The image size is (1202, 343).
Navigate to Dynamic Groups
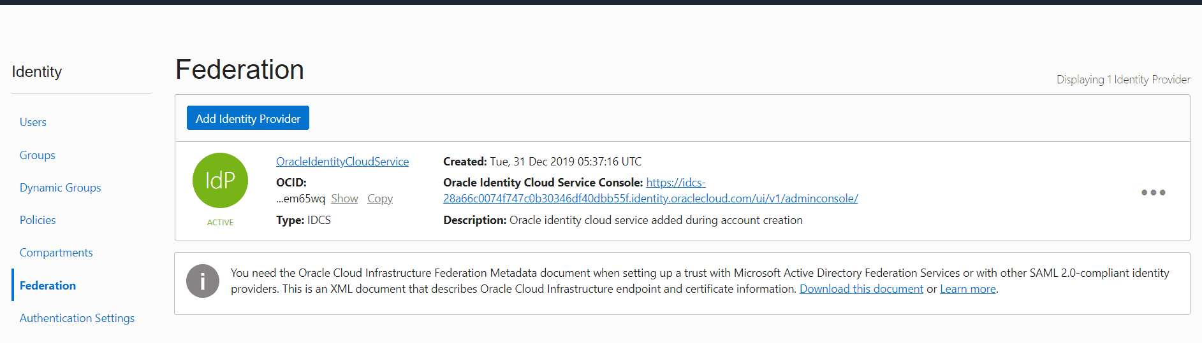61,188
